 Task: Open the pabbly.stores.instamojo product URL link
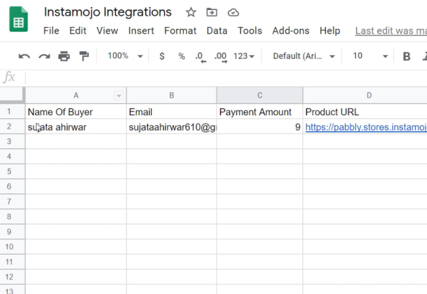click(366, 127)
